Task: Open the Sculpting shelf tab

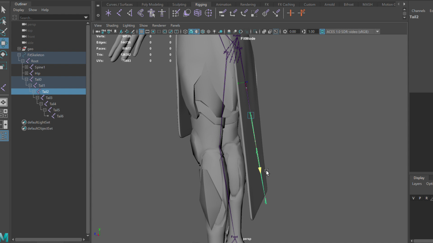Action: pos(179,4)
